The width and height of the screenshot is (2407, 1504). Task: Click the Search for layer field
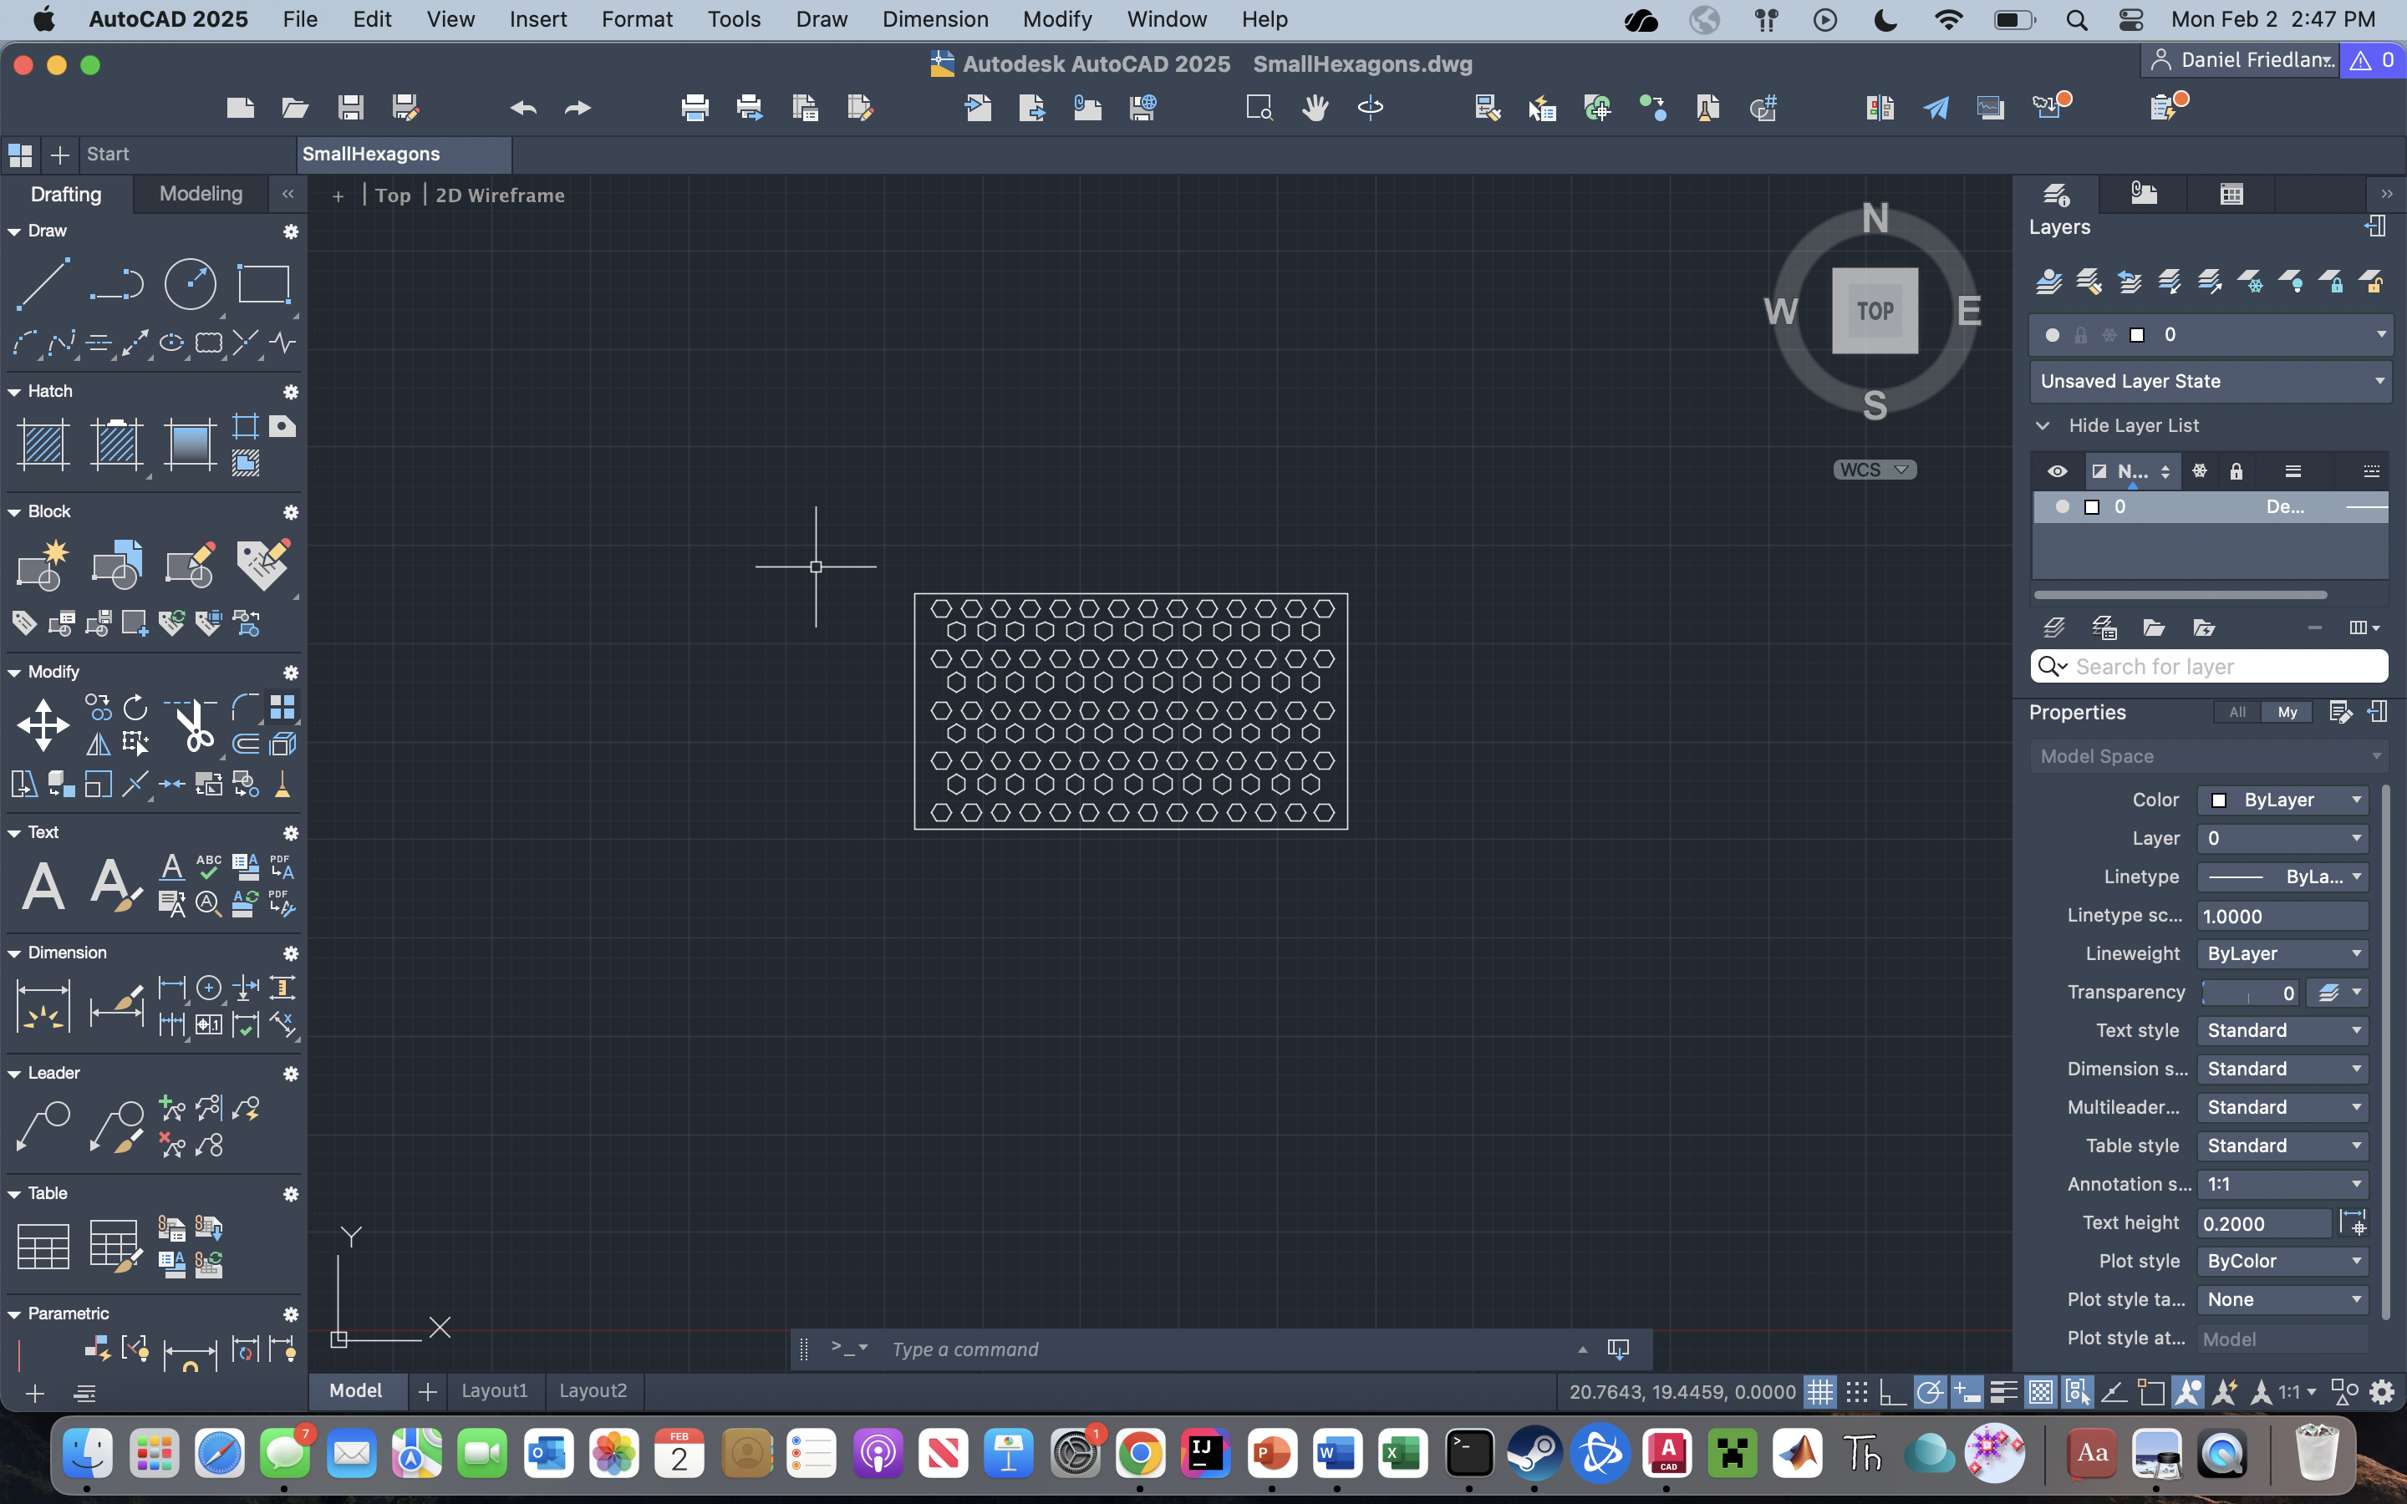pos(2207,665)
